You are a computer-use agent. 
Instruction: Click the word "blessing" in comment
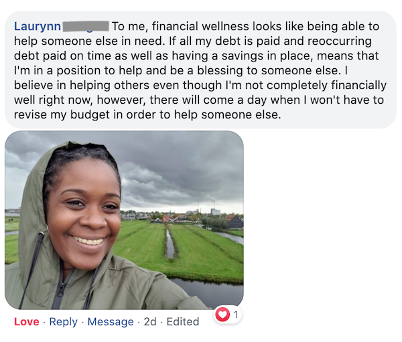pos(220,71)
